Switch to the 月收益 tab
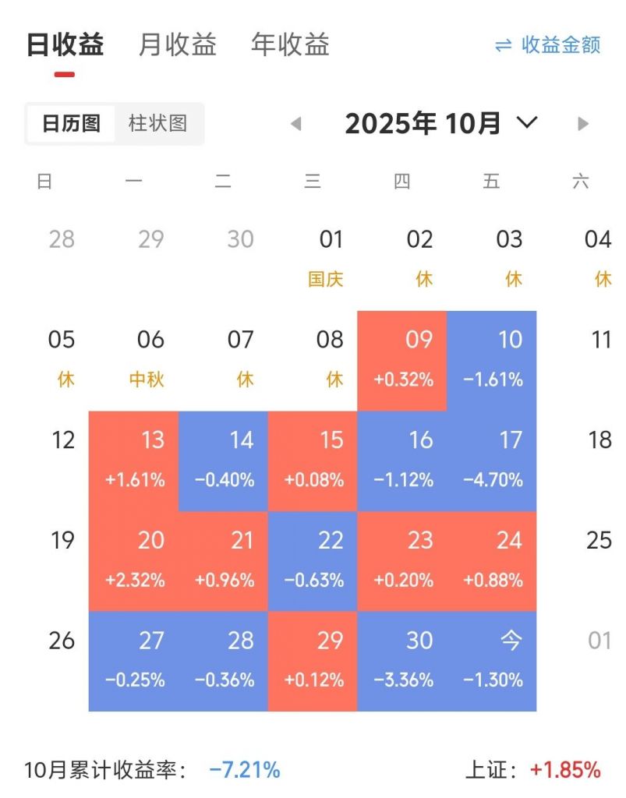626x798 pixels. pyautogui.click(x=177, y=44)
